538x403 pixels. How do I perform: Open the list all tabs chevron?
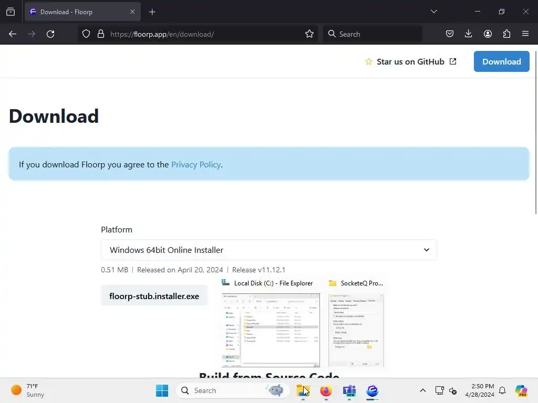[x=433, y=12]
